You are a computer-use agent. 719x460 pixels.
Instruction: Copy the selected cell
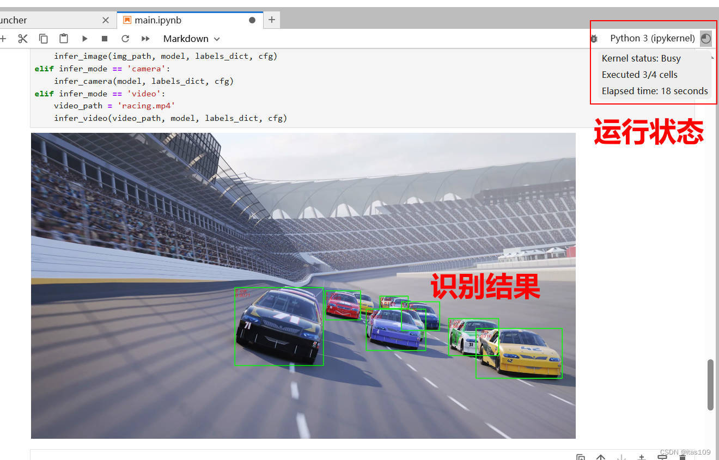tap(43, 39)
